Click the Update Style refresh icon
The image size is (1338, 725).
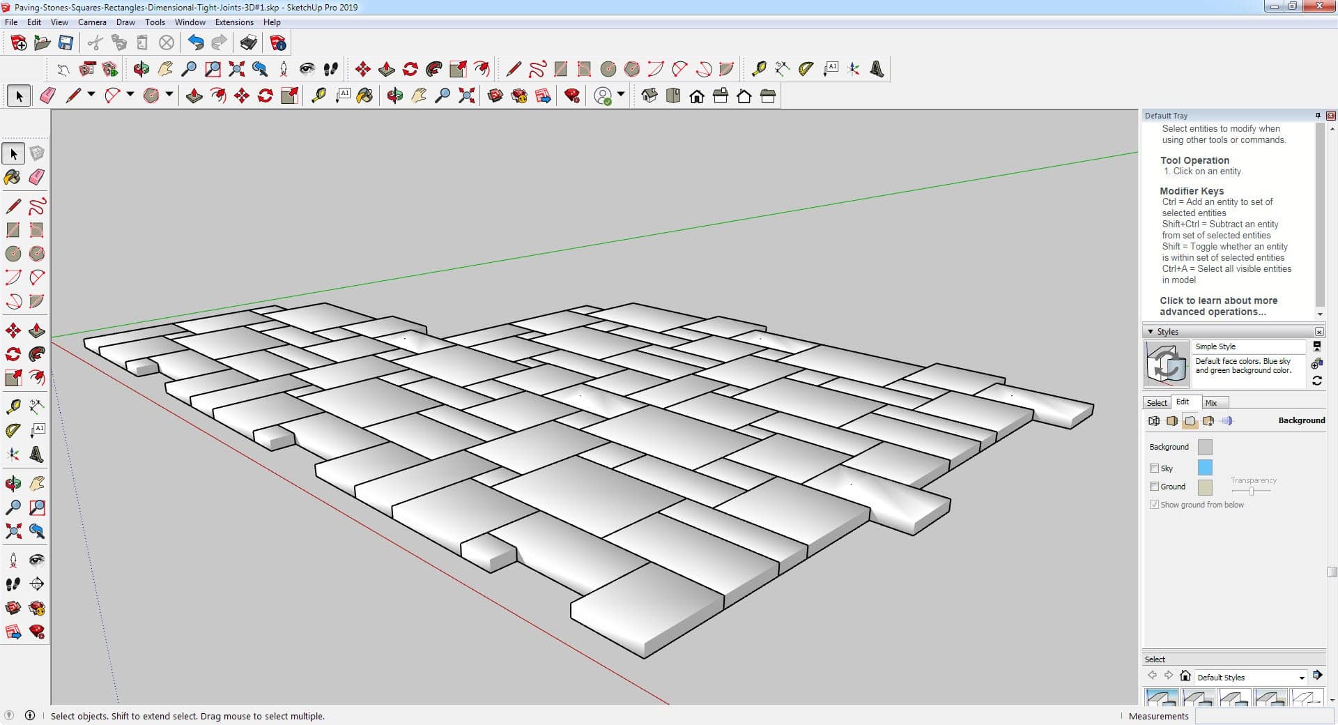[1316, 381]
